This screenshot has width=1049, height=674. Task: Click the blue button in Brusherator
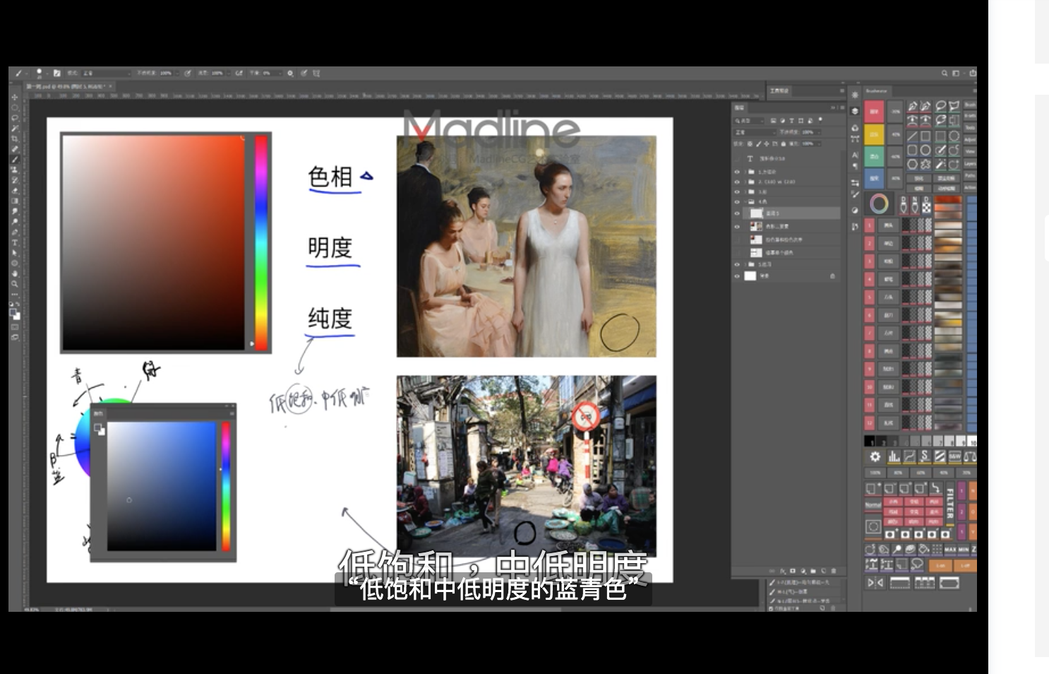pyautogui.click(x=874, y=178)
